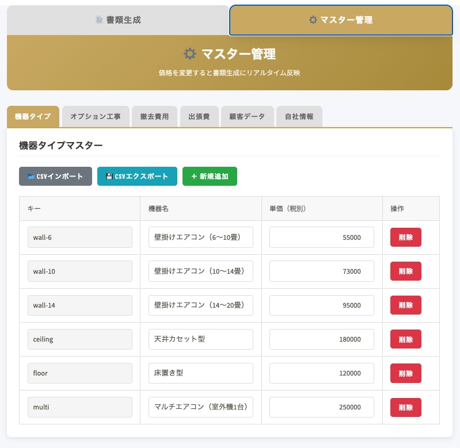Open the 自社情報 sub-tab

point(299,117)
